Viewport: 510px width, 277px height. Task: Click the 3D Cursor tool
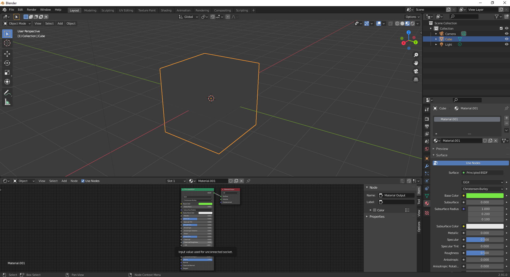[x=7, y=43]
